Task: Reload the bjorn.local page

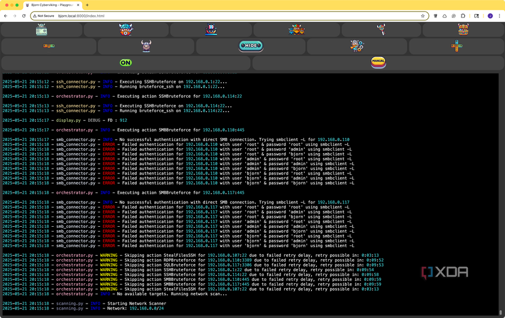Action: coord(23,16)
